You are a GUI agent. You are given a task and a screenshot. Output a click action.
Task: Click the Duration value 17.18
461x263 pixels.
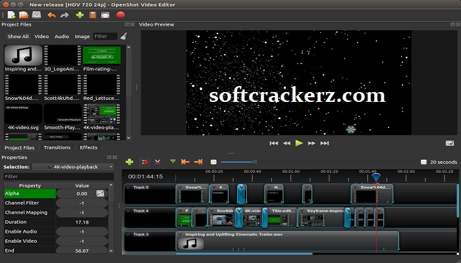coord(82,222)
